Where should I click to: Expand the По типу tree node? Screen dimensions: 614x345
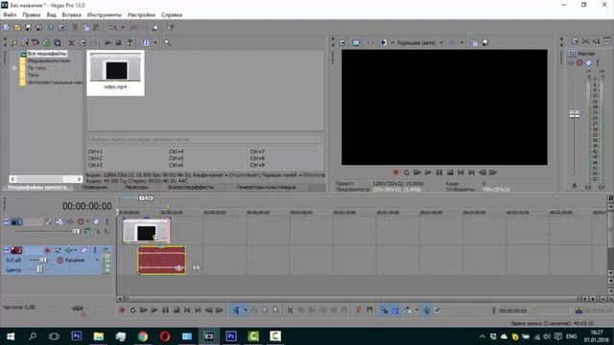[14, 68]
